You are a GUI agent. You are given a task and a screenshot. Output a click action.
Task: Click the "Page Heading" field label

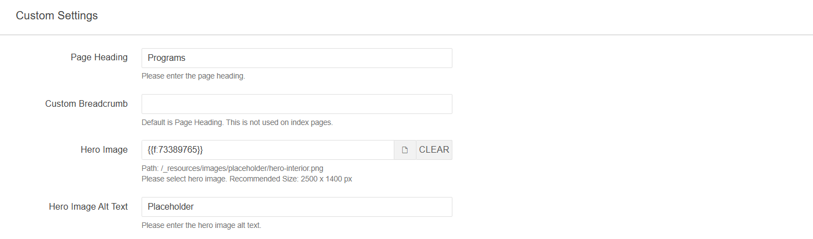99,58
